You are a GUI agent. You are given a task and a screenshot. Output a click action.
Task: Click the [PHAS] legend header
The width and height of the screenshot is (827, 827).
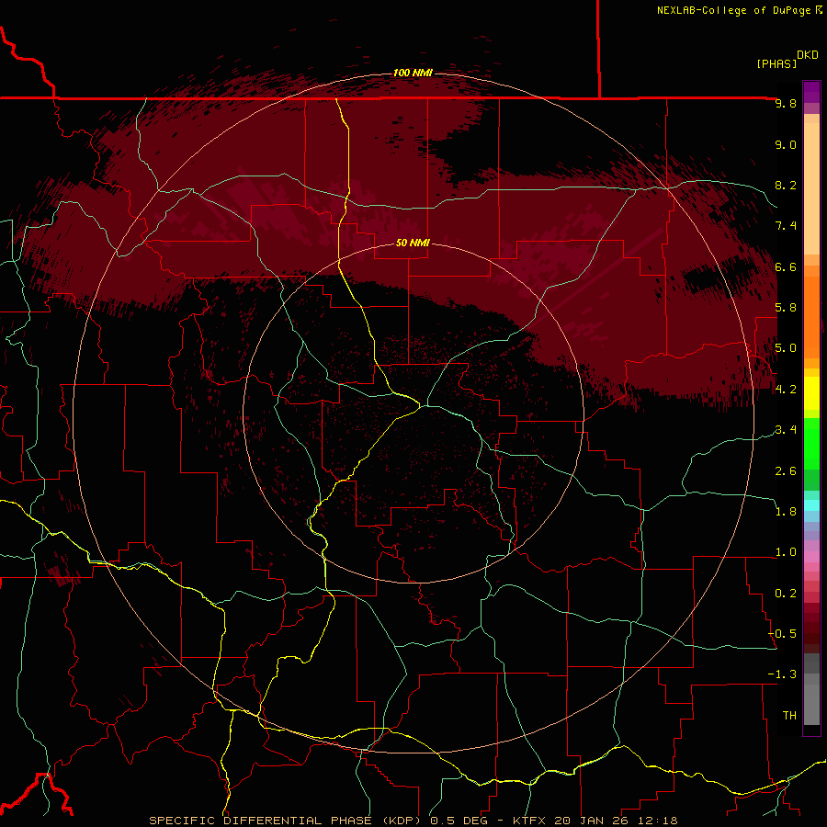point(776,63)
